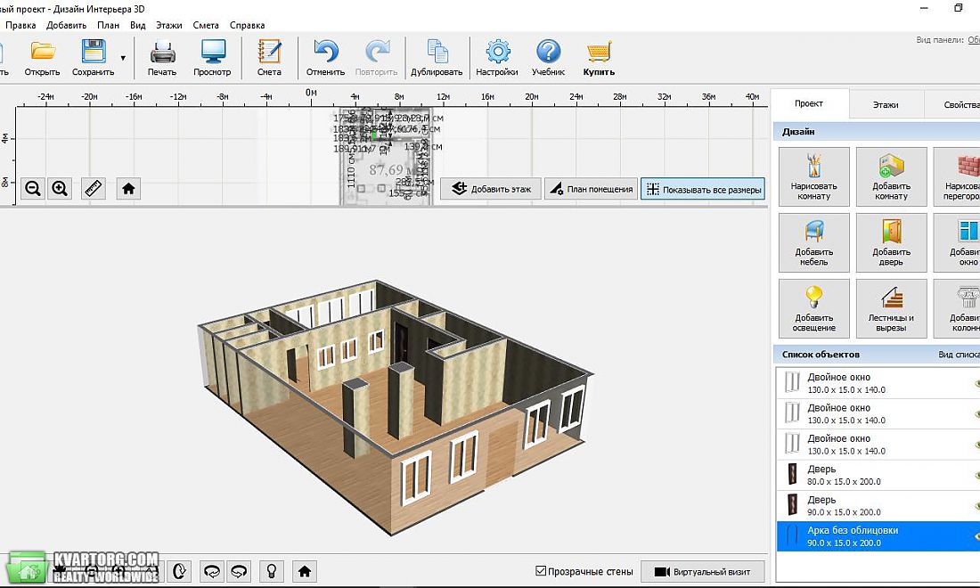Click Add furniture (Добавить мебель) icon
Viewport: 980px width, 588px height.
tap(813, 242)
